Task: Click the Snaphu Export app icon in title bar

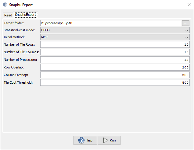Action: [x=5, y=5]
